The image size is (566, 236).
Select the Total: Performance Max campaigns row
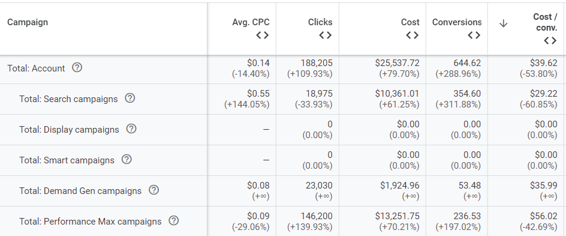tap(283, 221)
